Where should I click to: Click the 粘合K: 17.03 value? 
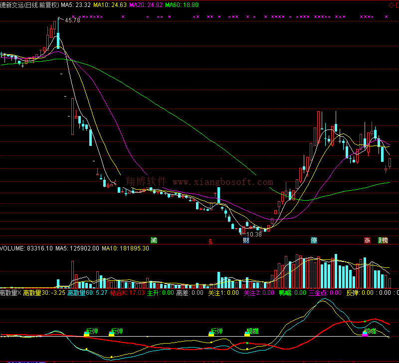[127, 293]
